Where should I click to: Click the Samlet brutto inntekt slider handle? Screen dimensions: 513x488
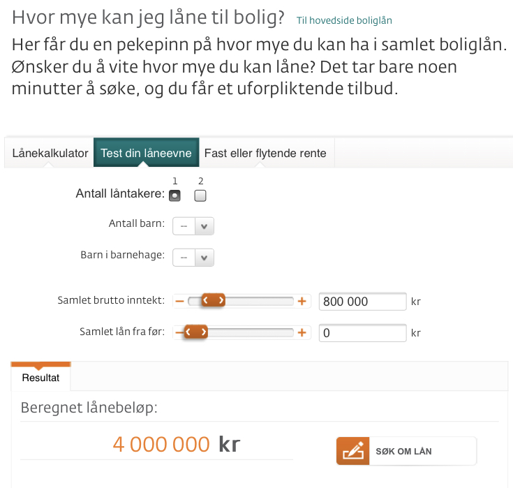[214, 300]
